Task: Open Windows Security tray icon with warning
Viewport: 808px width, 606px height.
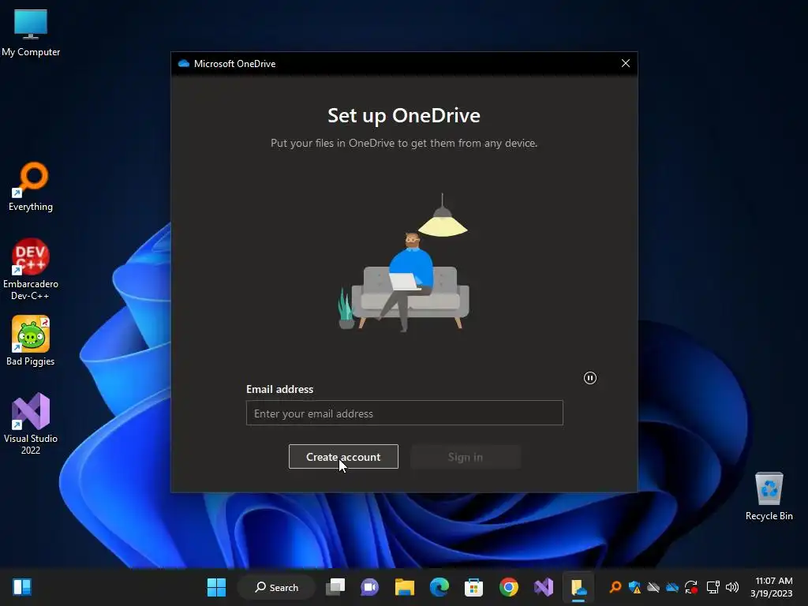Action: pos(634,587)
